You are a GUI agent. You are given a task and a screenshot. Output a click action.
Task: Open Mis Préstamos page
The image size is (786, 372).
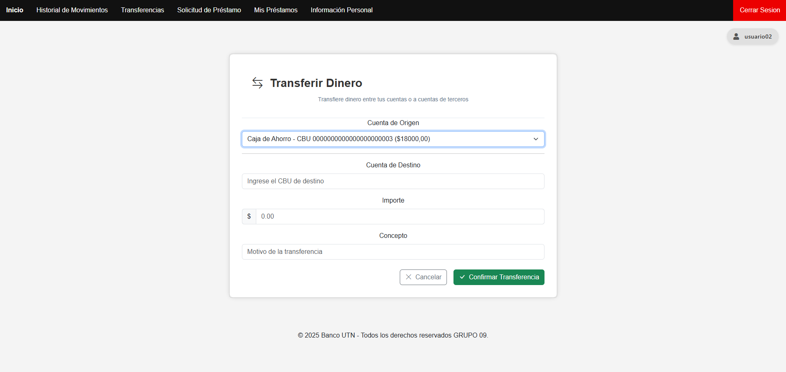click(x=276, y=10)
